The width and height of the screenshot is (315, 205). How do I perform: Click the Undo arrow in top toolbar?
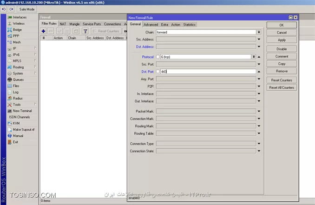tap(4, 9)
